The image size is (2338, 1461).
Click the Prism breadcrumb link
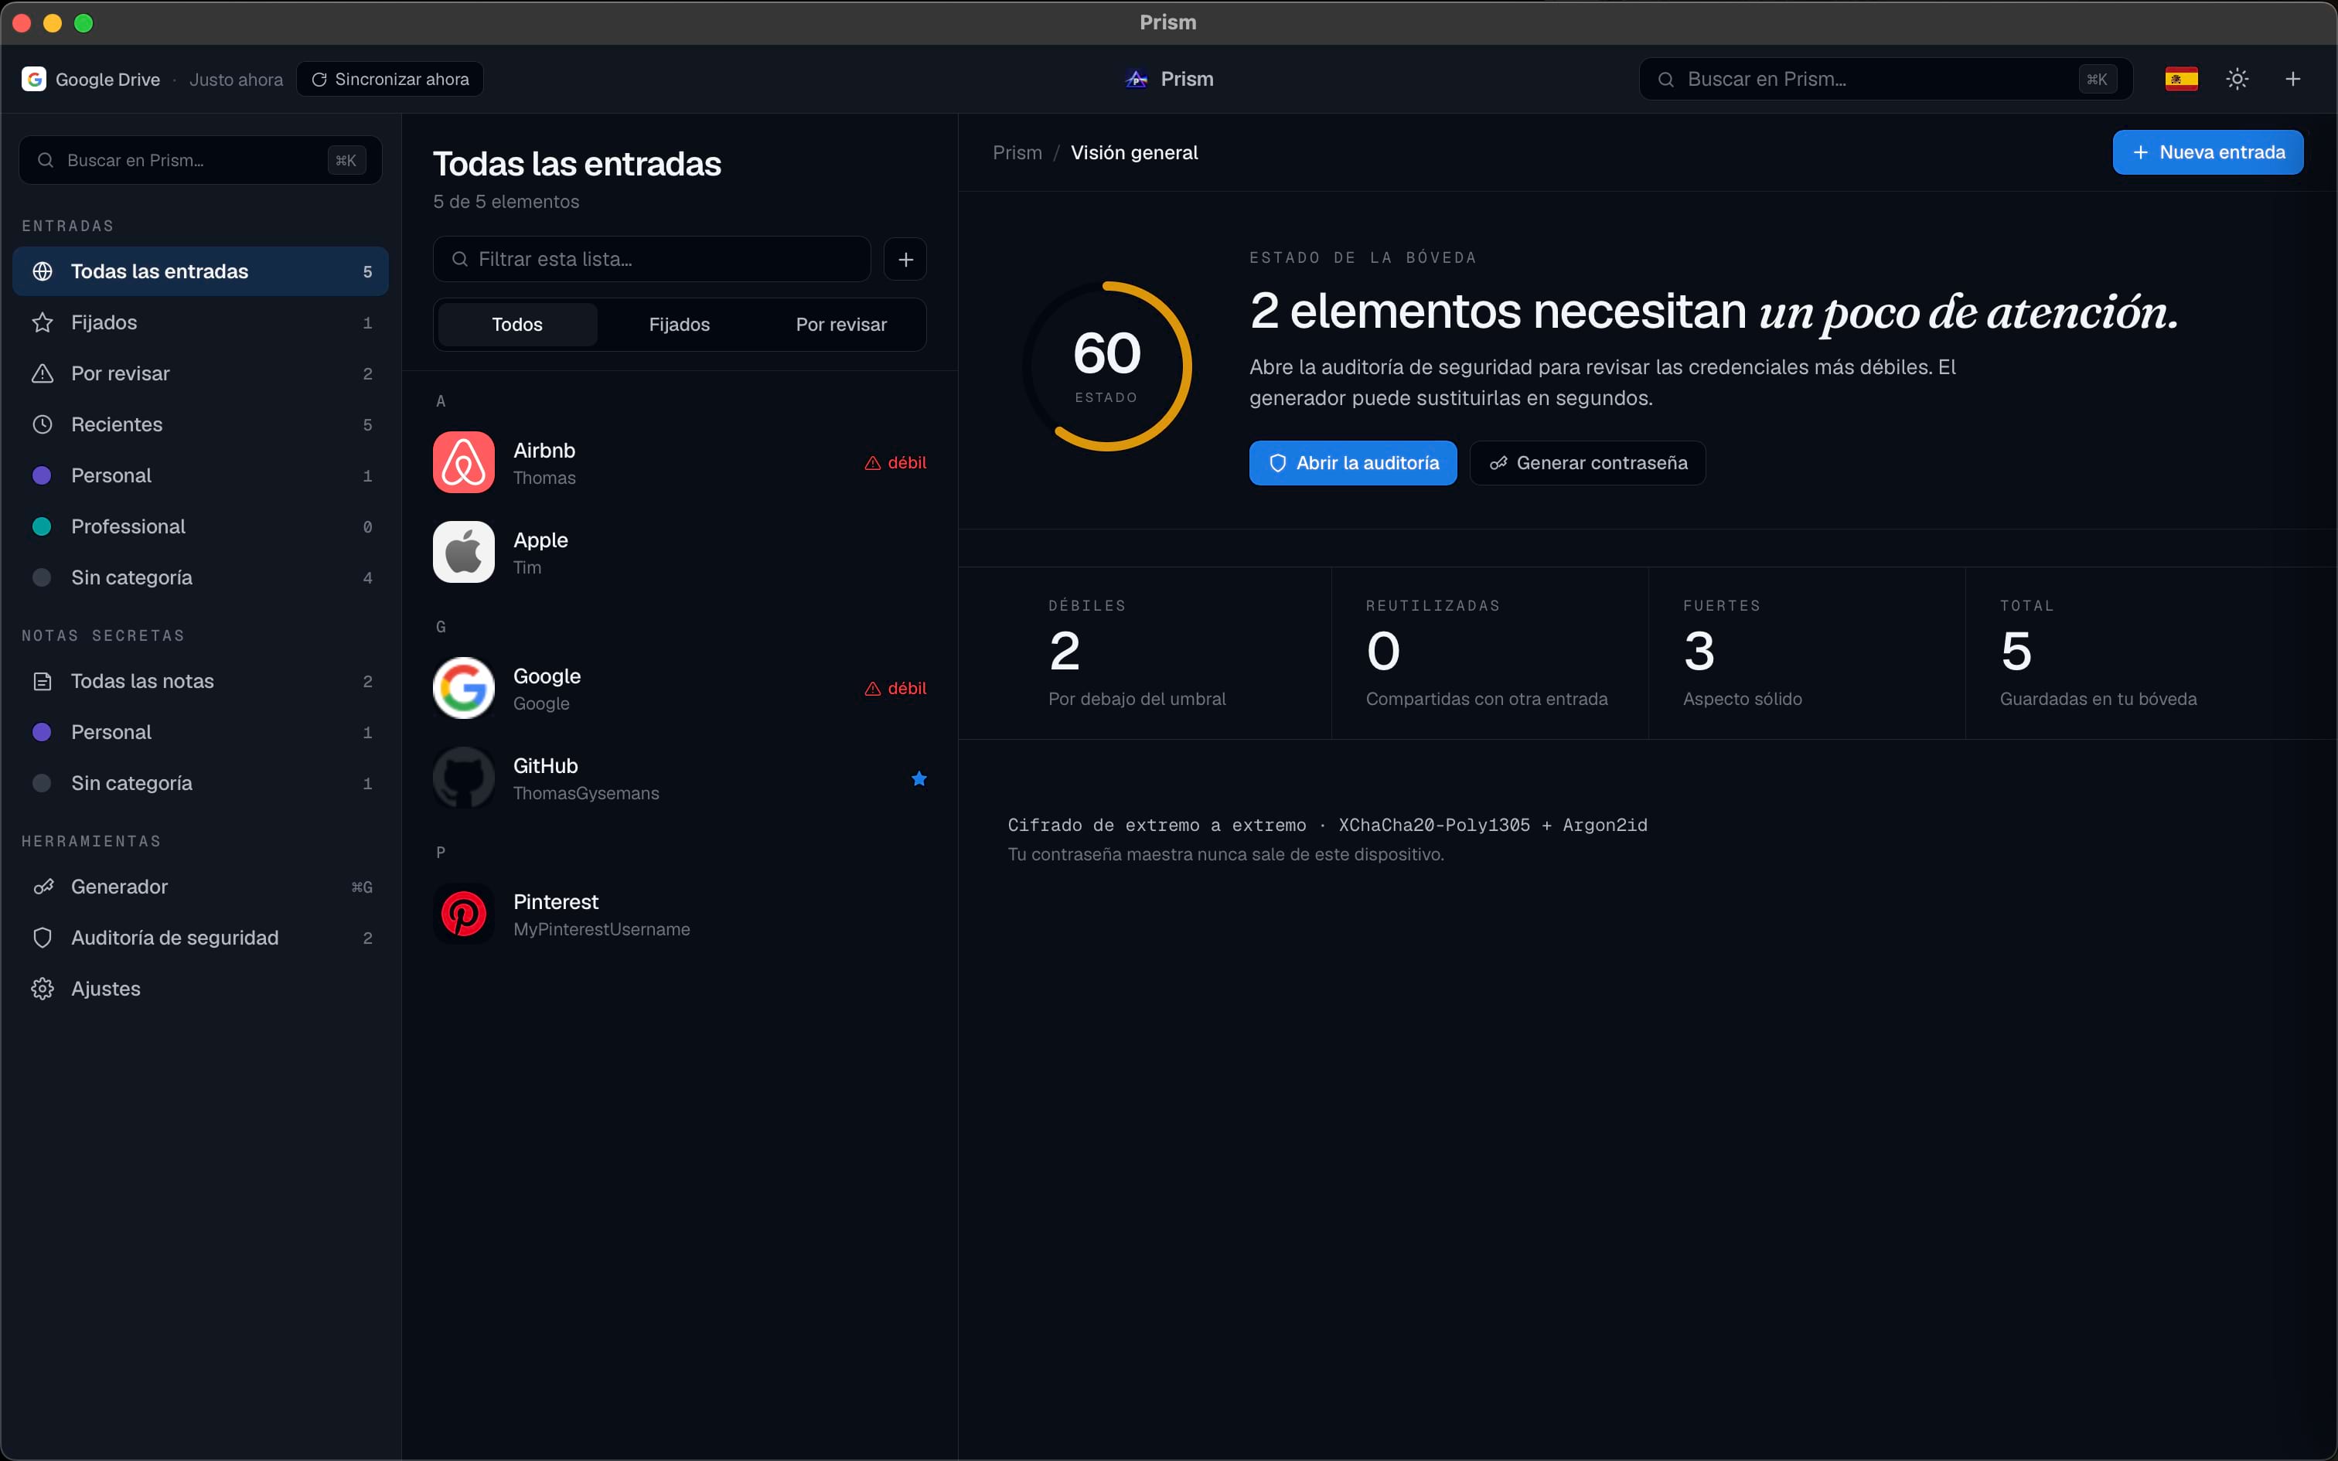[1017, 153]
